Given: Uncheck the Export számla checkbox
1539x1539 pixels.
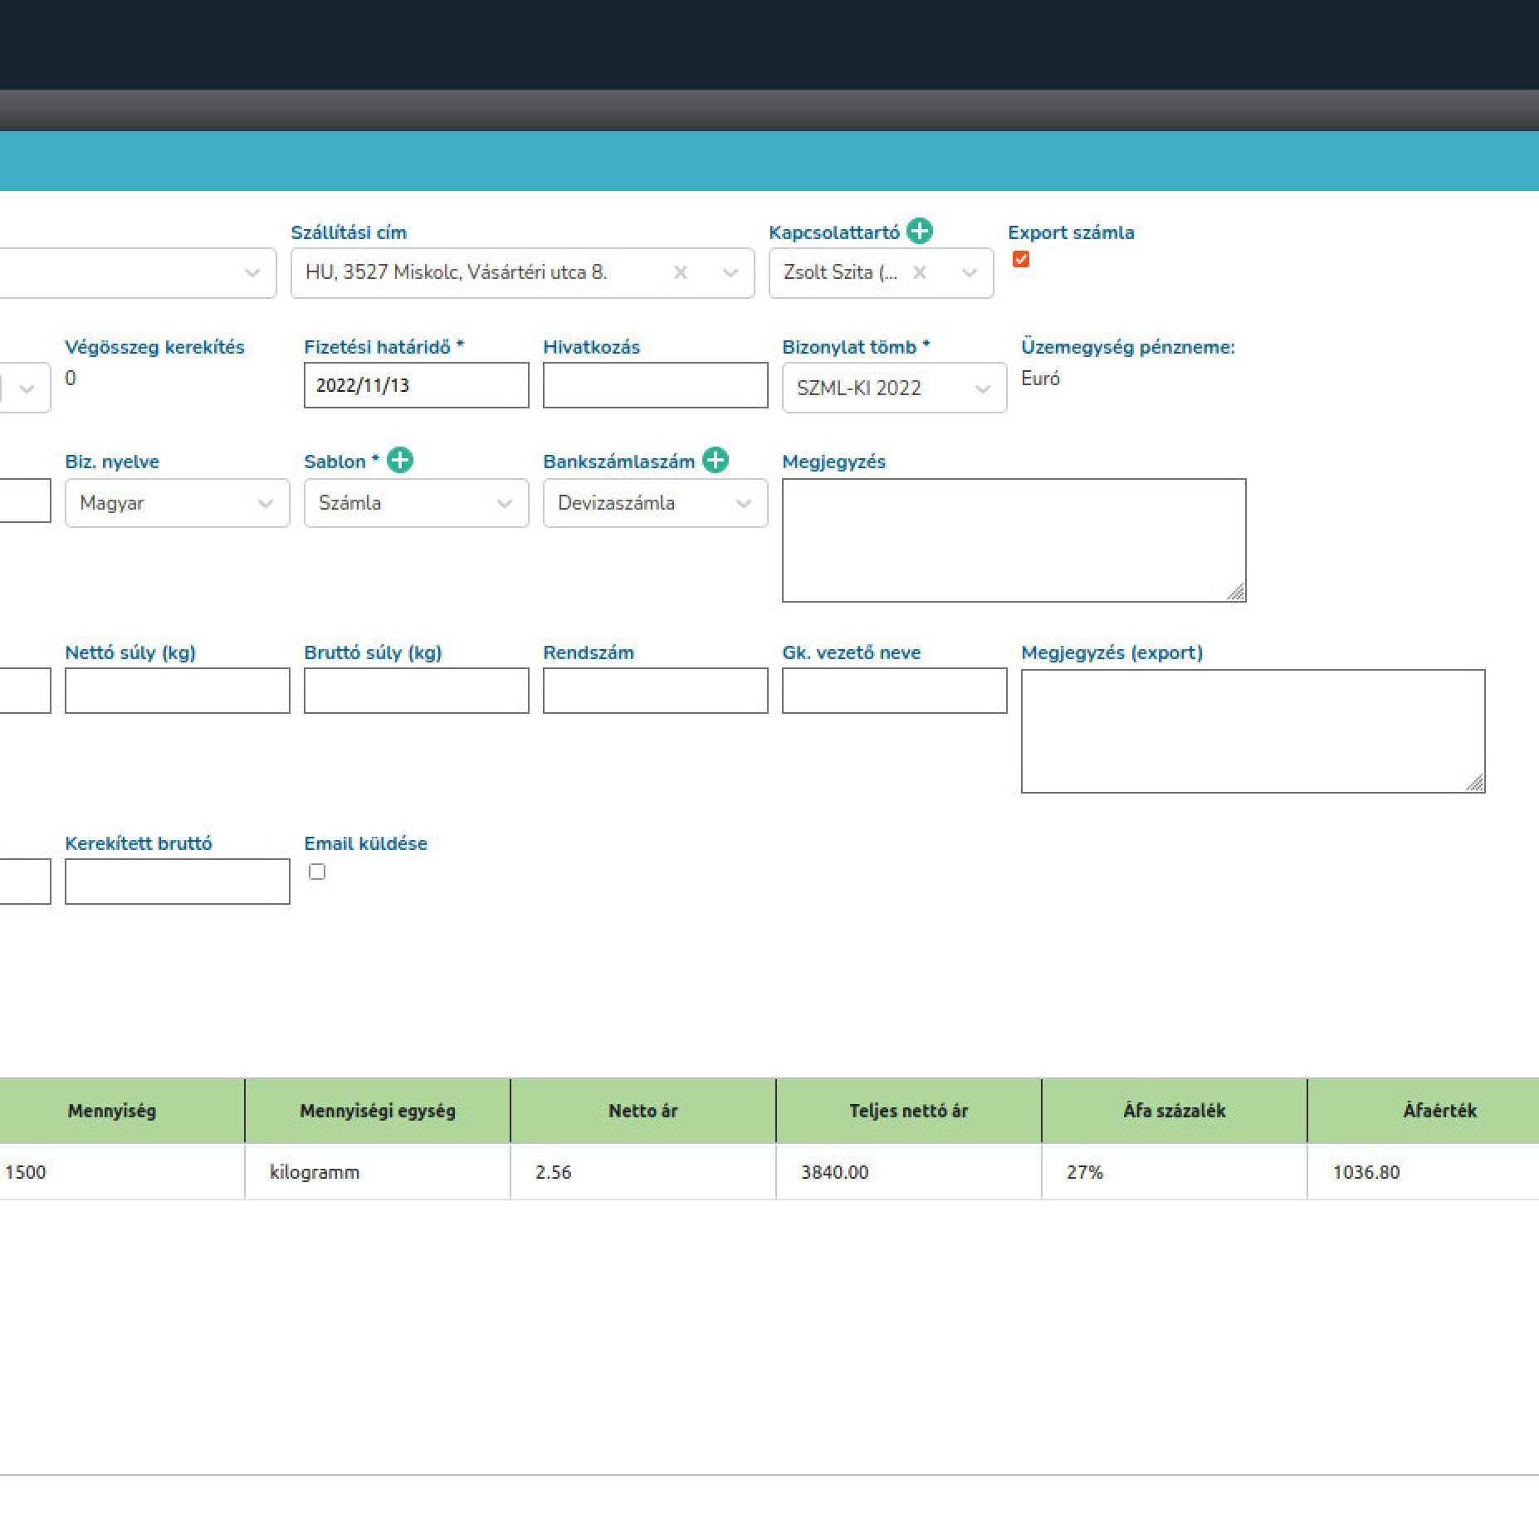Looking at the screenshot, I should (1021, 260).
